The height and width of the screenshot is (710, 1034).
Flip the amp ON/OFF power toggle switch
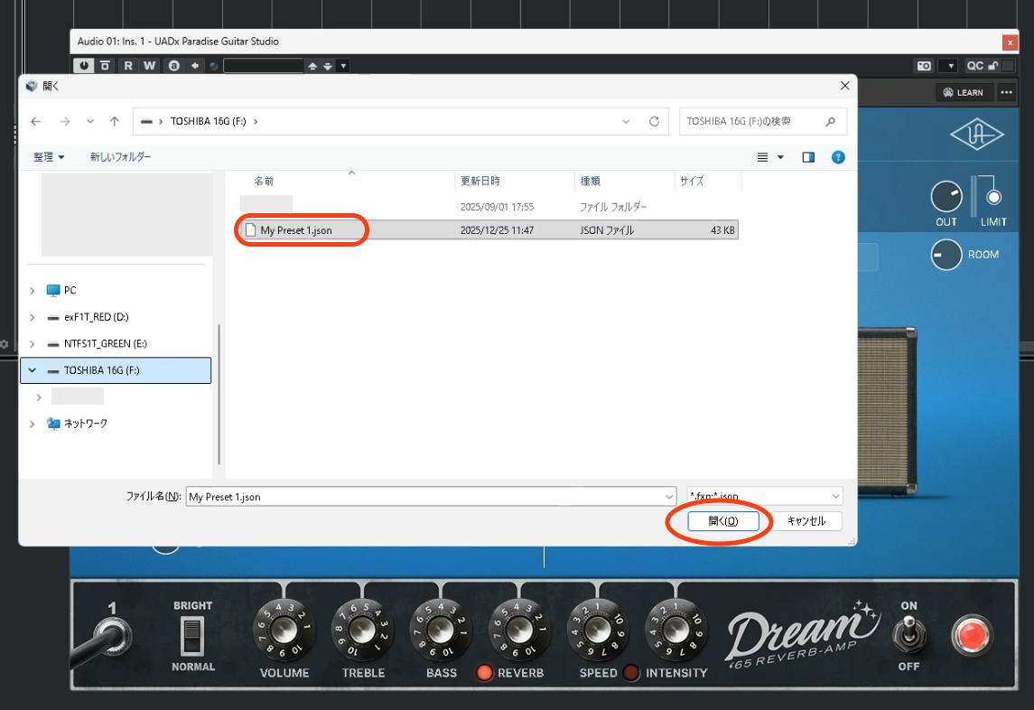point(908,635)
